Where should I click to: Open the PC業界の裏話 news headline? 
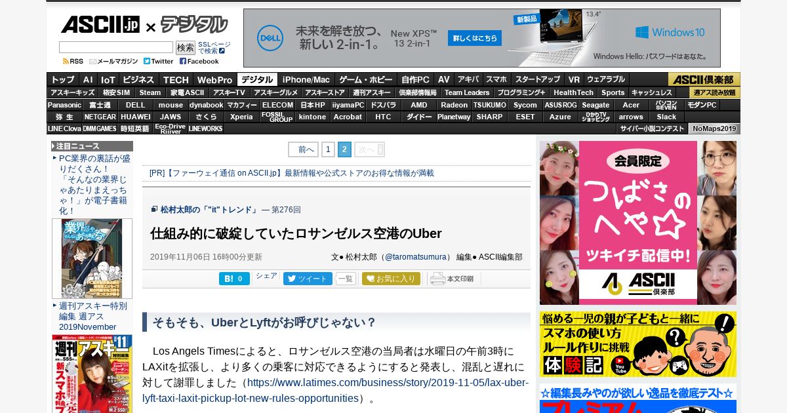point(94,185)
